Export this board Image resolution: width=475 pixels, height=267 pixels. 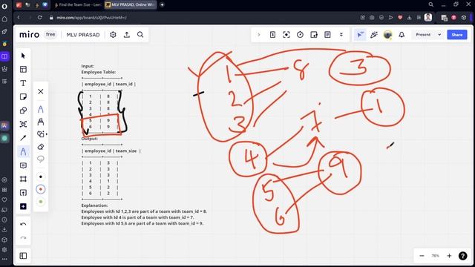coord(127,35)
